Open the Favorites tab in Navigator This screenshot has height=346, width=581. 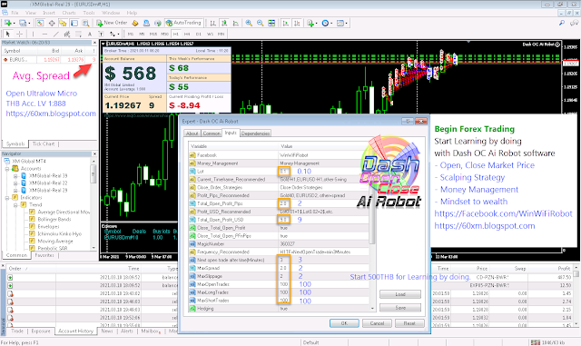point(44,255)
